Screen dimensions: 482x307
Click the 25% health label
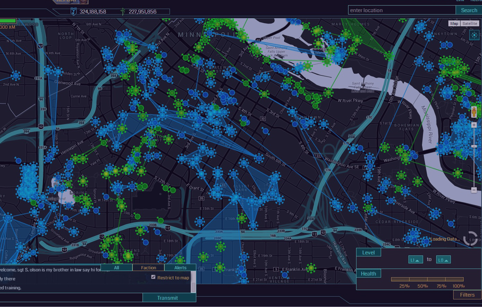click(x=404, y=286)
